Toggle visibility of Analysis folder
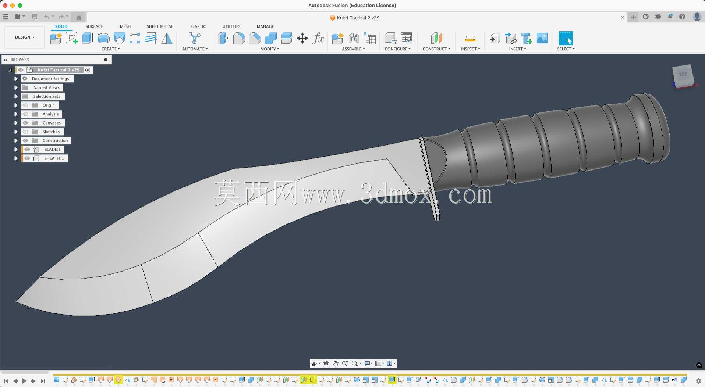705x387 pixels. point(25,114)
